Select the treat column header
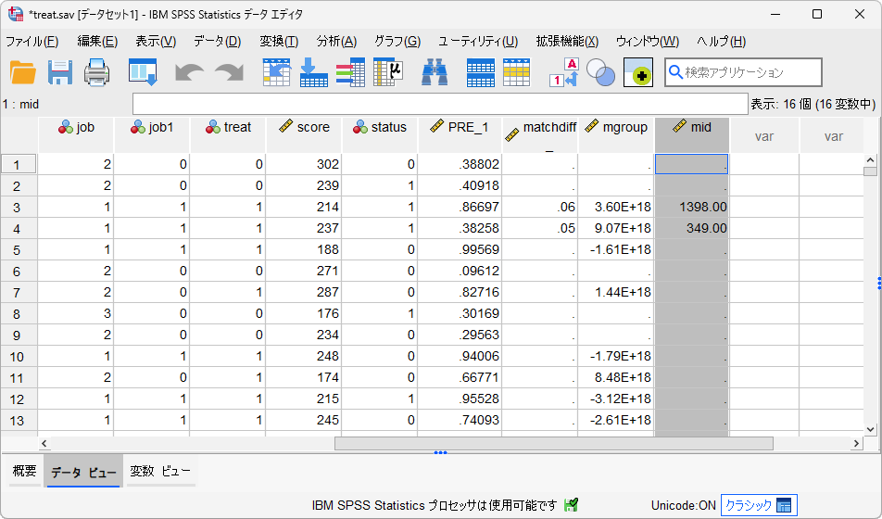 coord(228,134)
